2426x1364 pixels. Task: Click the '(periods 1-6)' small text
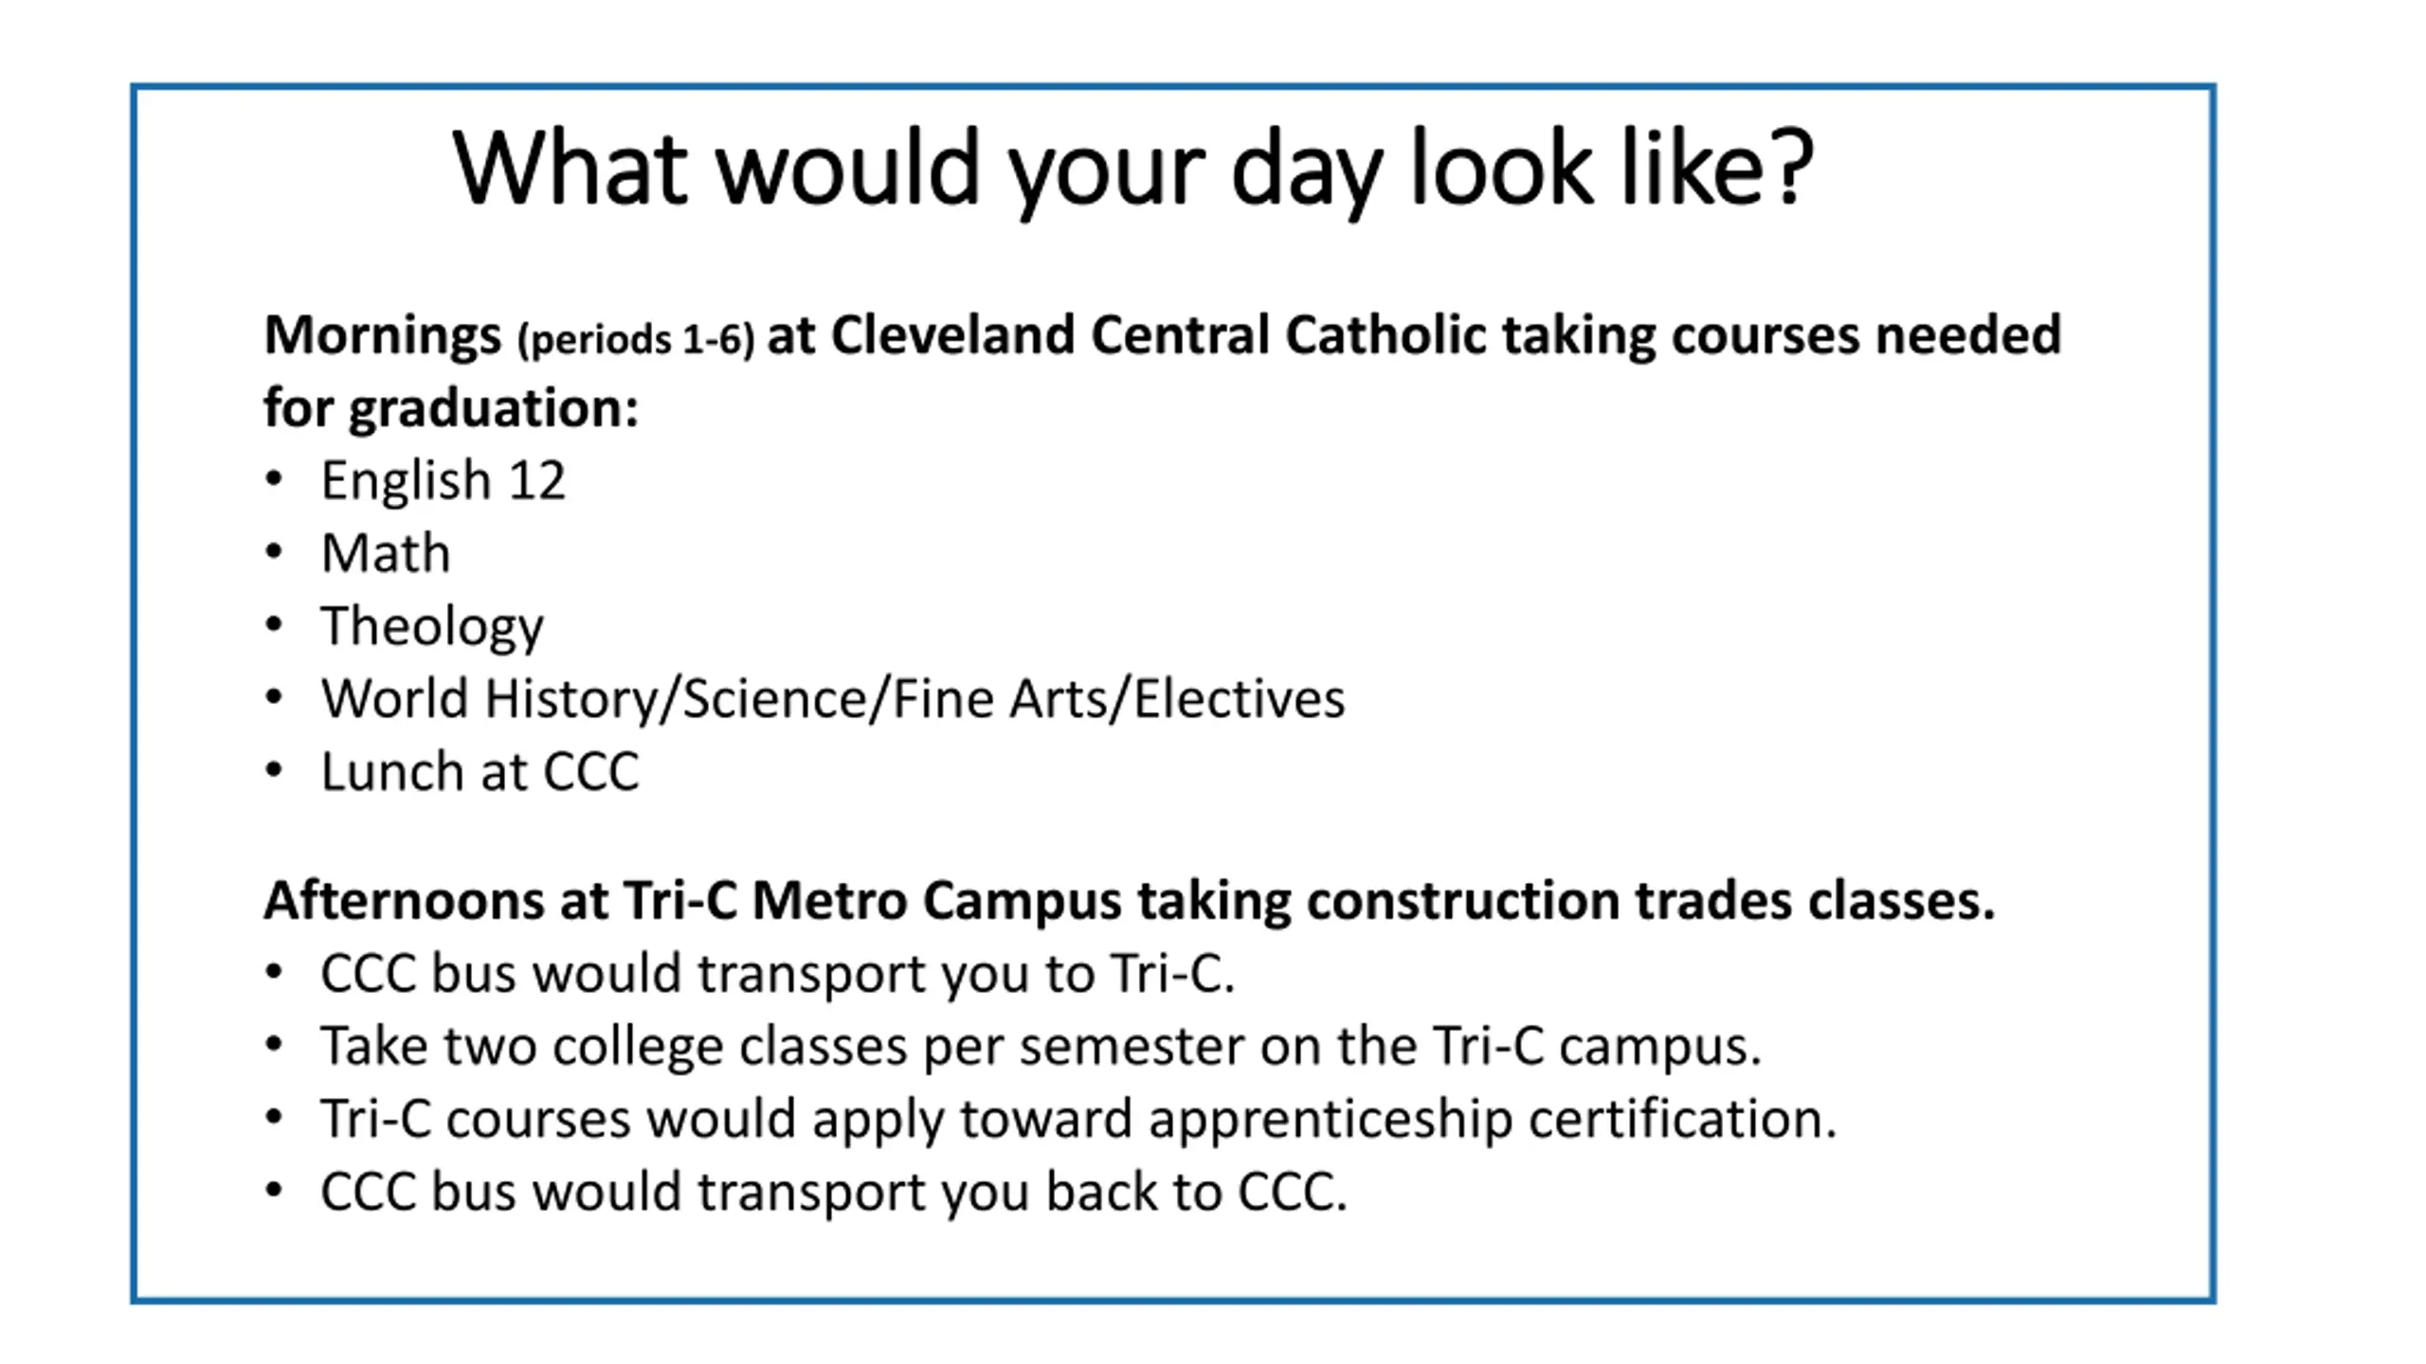(636, 340)
